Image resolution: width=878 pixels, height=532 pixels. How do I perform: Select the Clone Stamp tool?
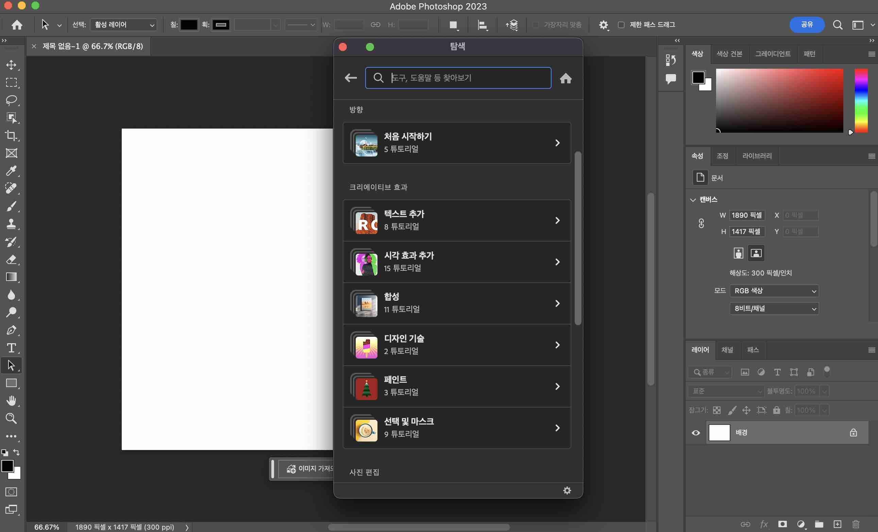(11, 224)
